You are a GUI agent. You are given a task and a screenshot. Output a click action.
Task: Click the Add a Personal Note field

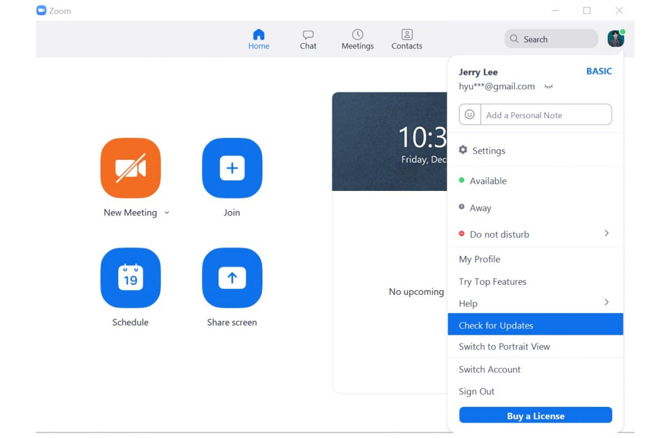tap(546, 115)
